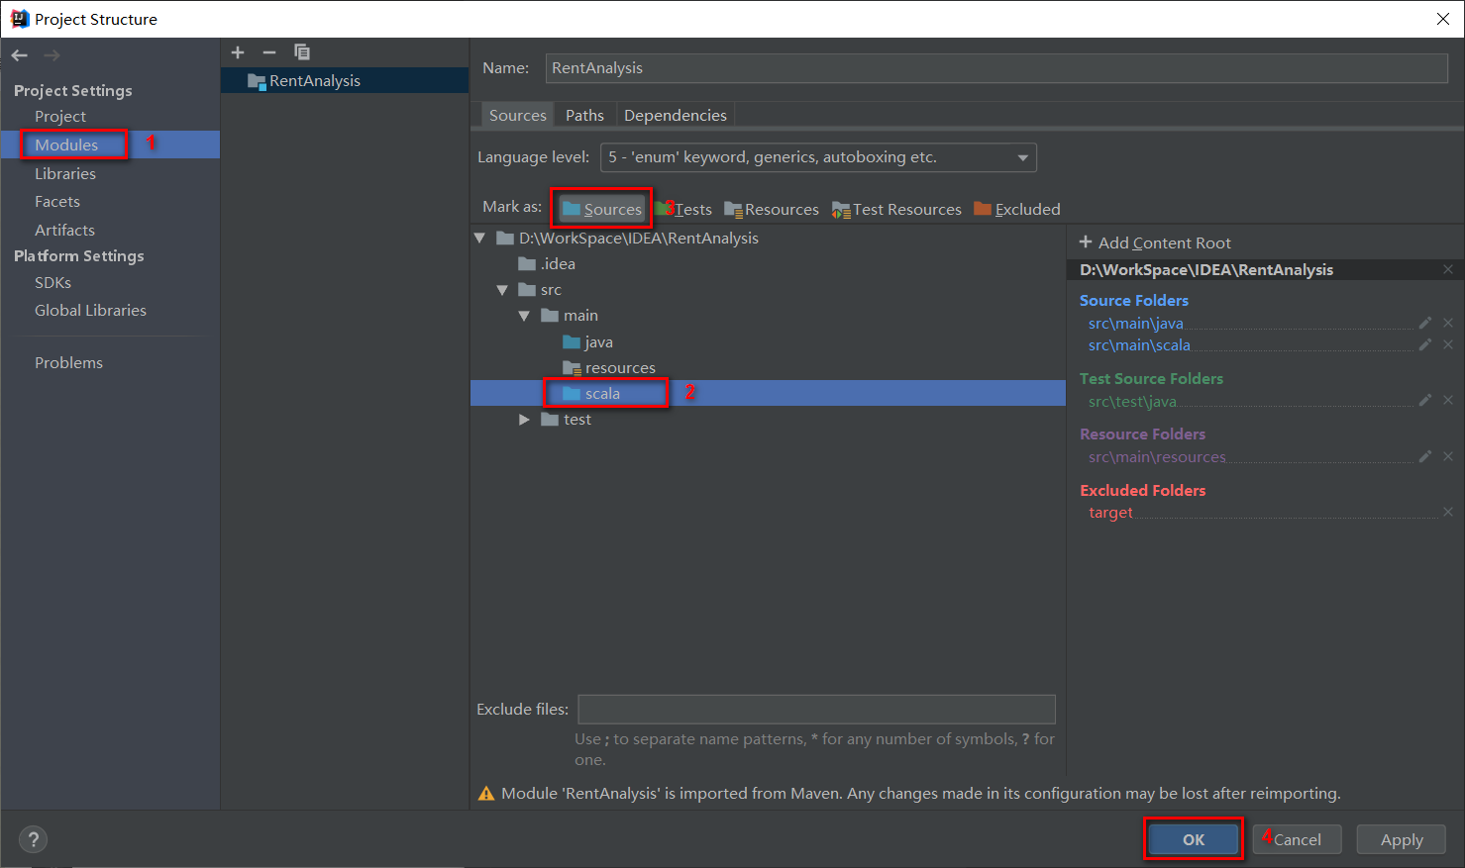
Task: Click the copy module icon
Action: click(x=302, y=52)
